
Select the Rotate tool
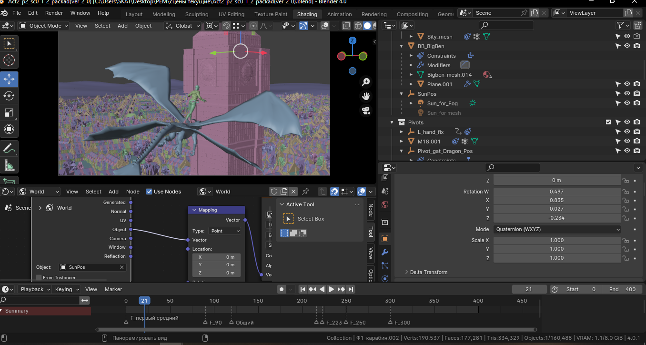pyautogui.click(x=9, y=96)
